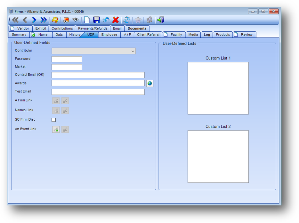This screenshot has width=299, height=223.
Task: Minimize the Firms window
Action: (x=253, y=11)
